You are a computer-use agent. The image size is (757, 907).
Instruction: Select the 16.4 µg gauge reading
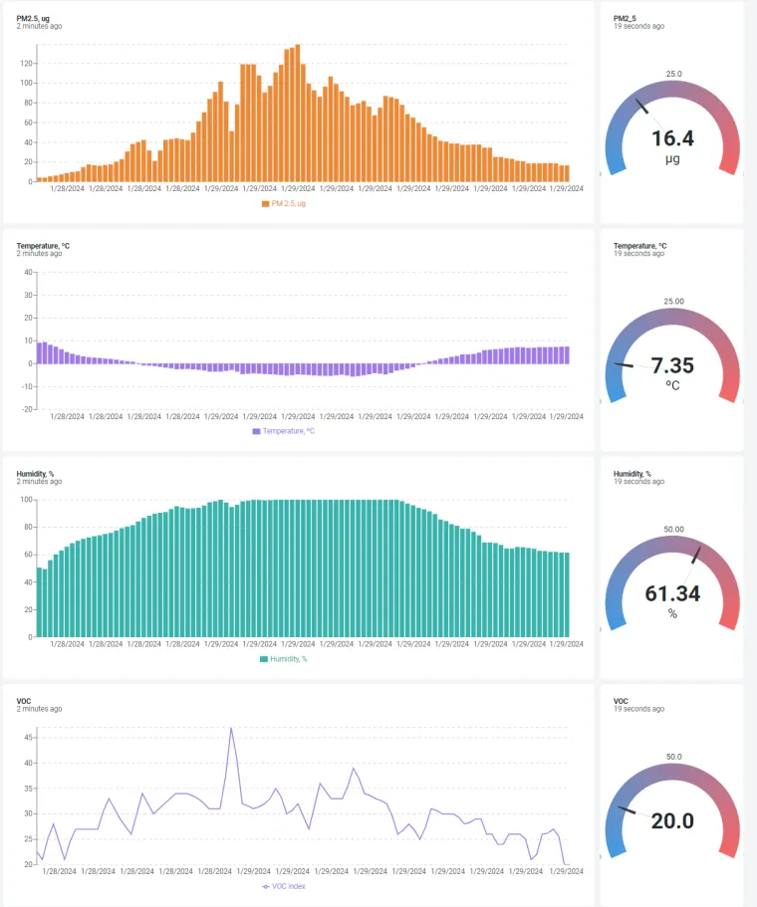672,138
